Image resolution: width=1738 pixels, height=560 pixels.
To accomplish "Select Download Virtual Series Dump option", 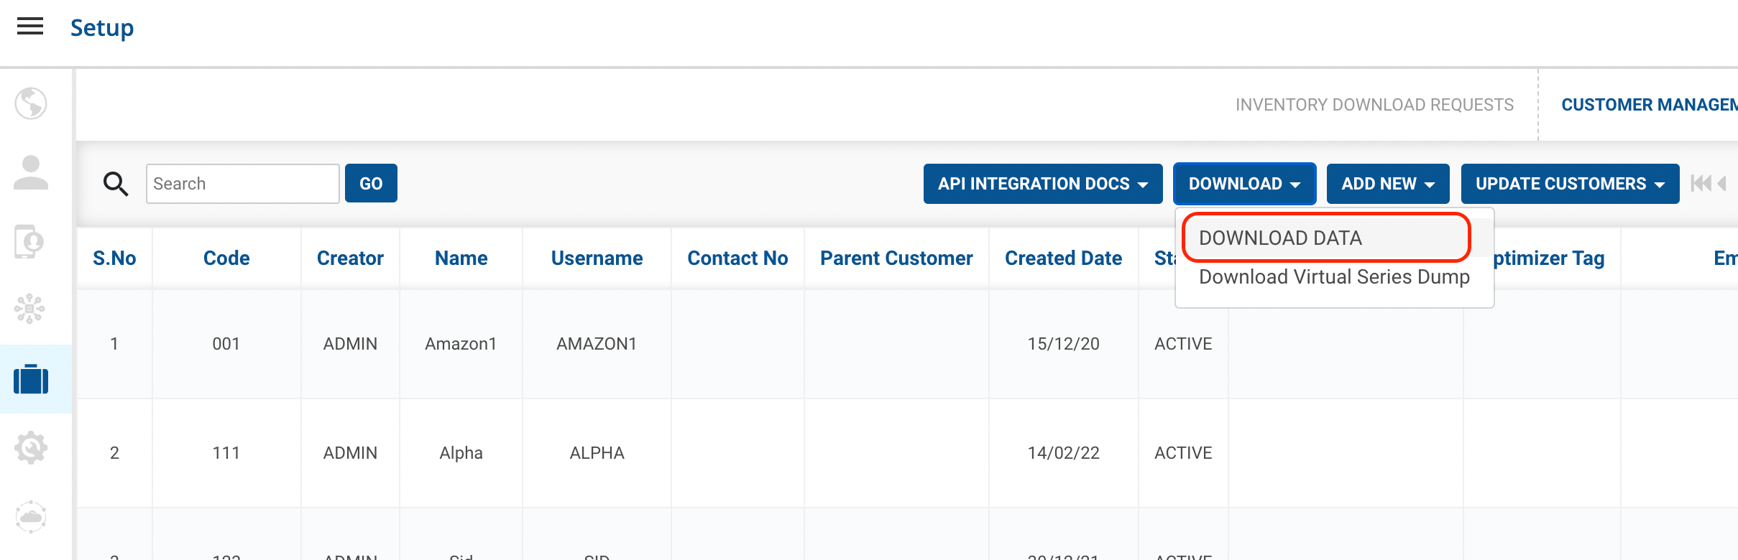I will click(1334, 277).
